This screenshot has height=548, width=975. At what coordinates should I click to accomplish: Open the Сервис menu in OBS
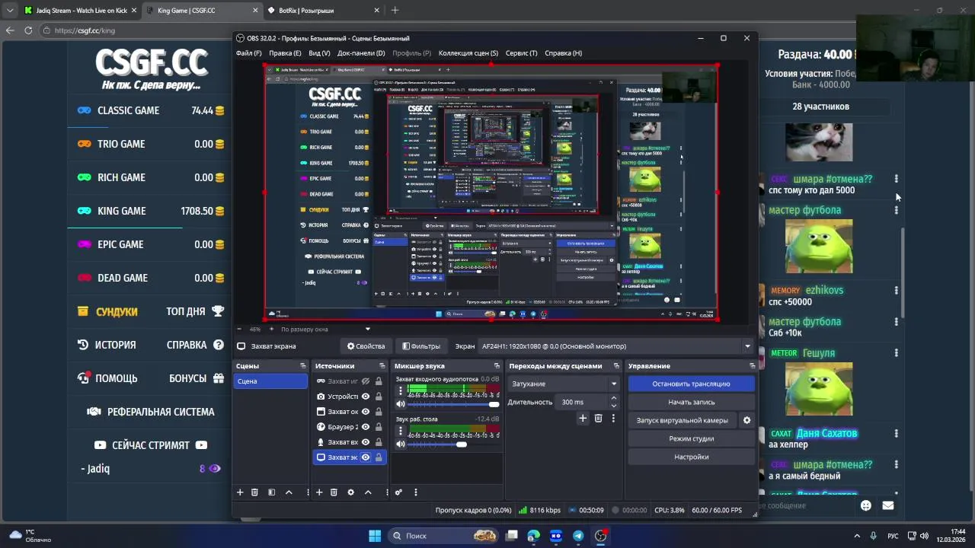pos(521,53)
